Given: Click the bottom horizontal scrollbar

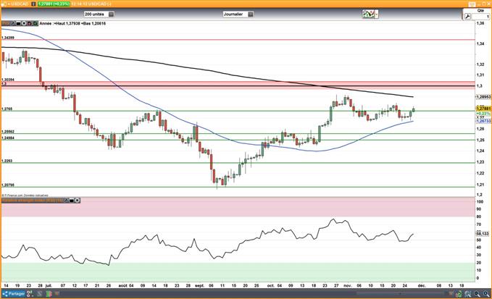Looking at the screenshot, I should click(400, 294).
